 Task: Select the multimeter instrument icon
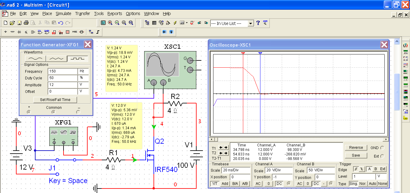pyautogui.click(x=405, y=45)
